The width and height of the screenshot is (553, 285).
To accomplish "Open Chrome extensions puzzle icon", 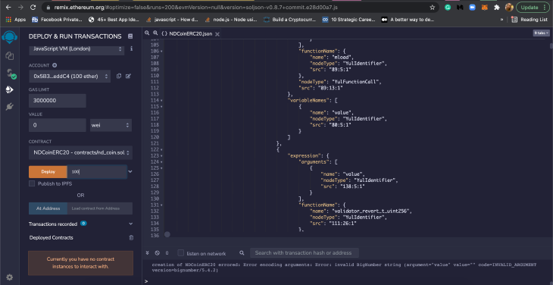I will click(497, 7).
